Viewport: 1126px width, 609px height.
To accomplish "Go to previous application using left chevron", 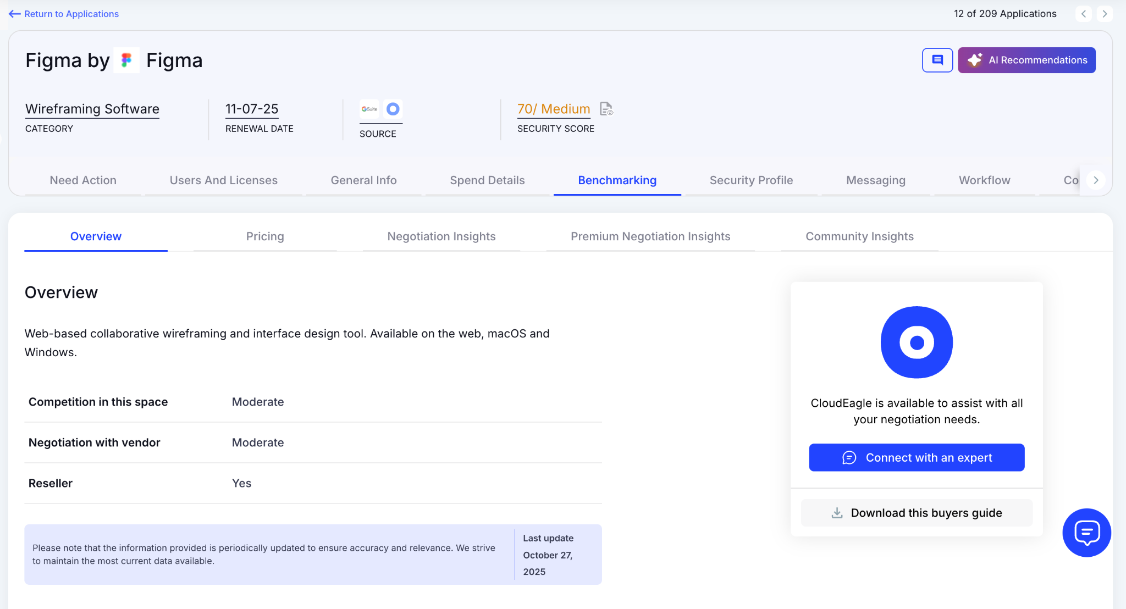I will (1083, 14).
